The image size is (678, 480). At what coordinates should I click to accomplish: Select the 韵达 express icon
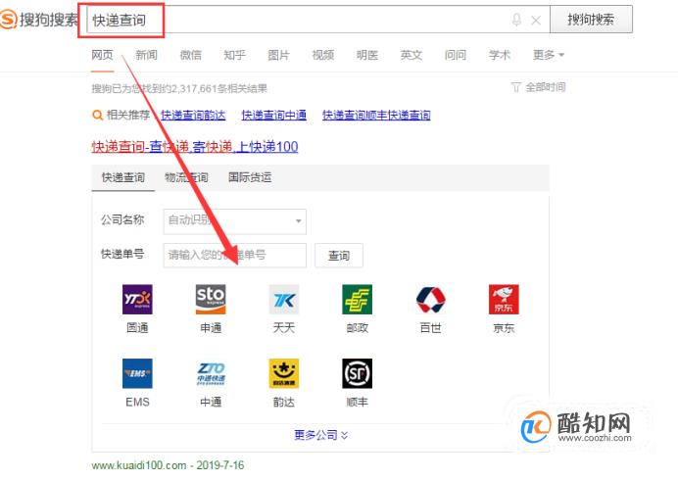click(x=284, y=373)
